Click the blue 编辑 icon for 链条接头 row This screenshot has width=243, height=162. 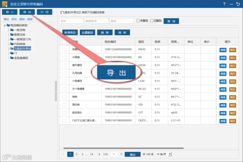(223, 113)
